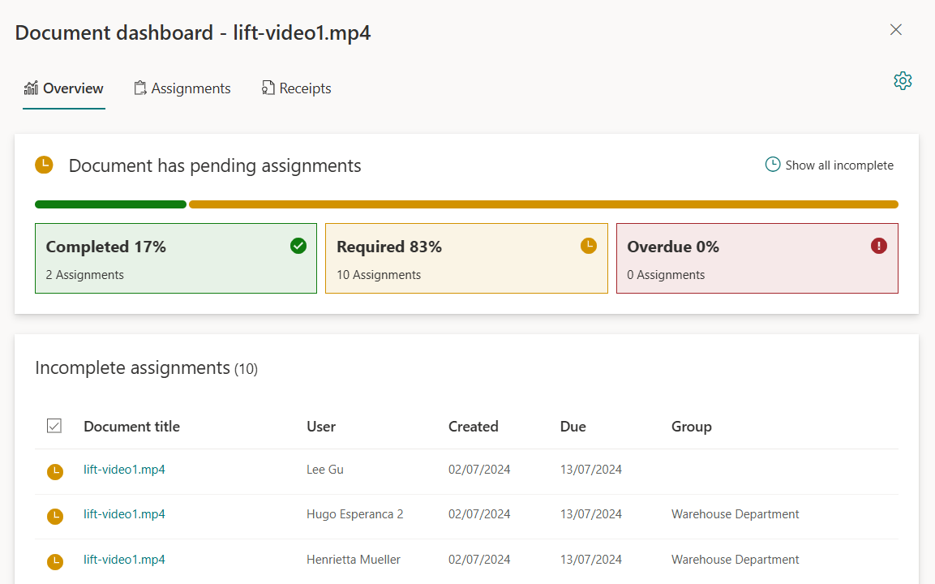Toggle the select-all checkbox in the table header
Viewport: 935px width, 584px height.
(54, 425)
